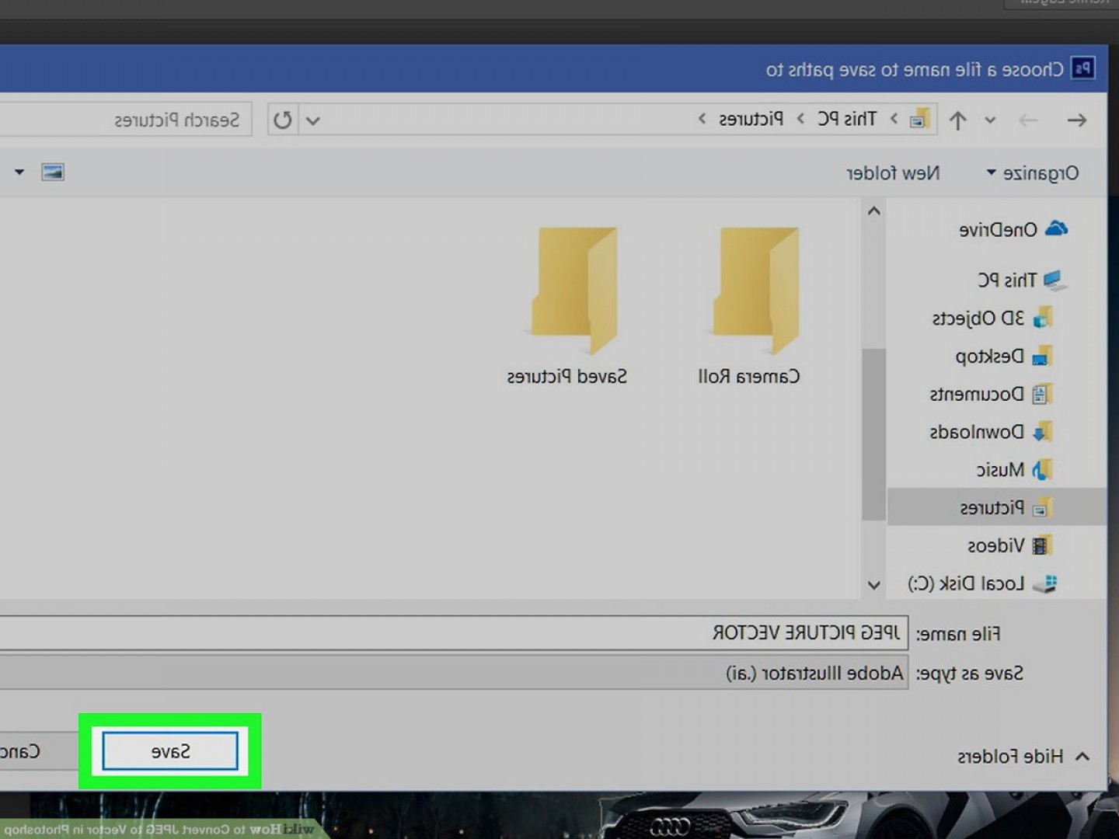The width and height of the screenshot is (1119, 839).
Task: Click the File name field containing JPEG PICTURE VECTOR
Action: point(454,633)
